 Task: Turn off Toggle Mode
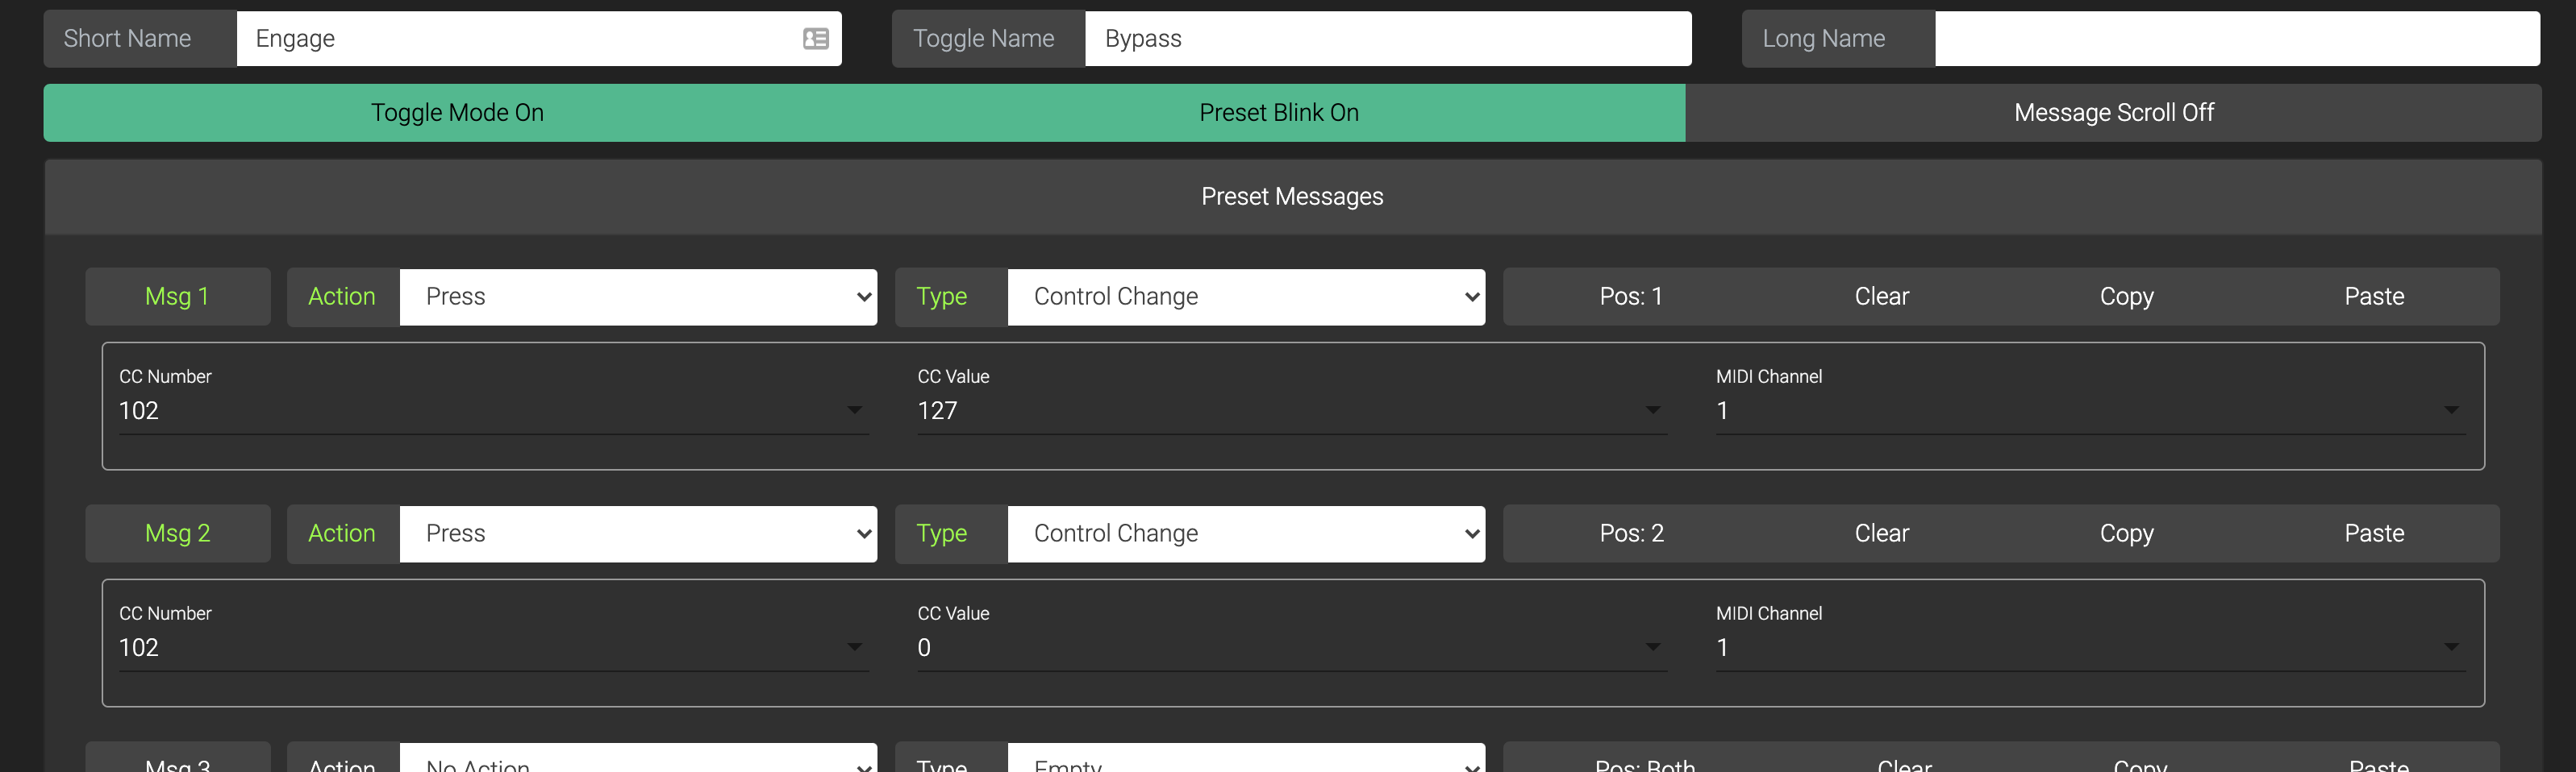[457, 113]
